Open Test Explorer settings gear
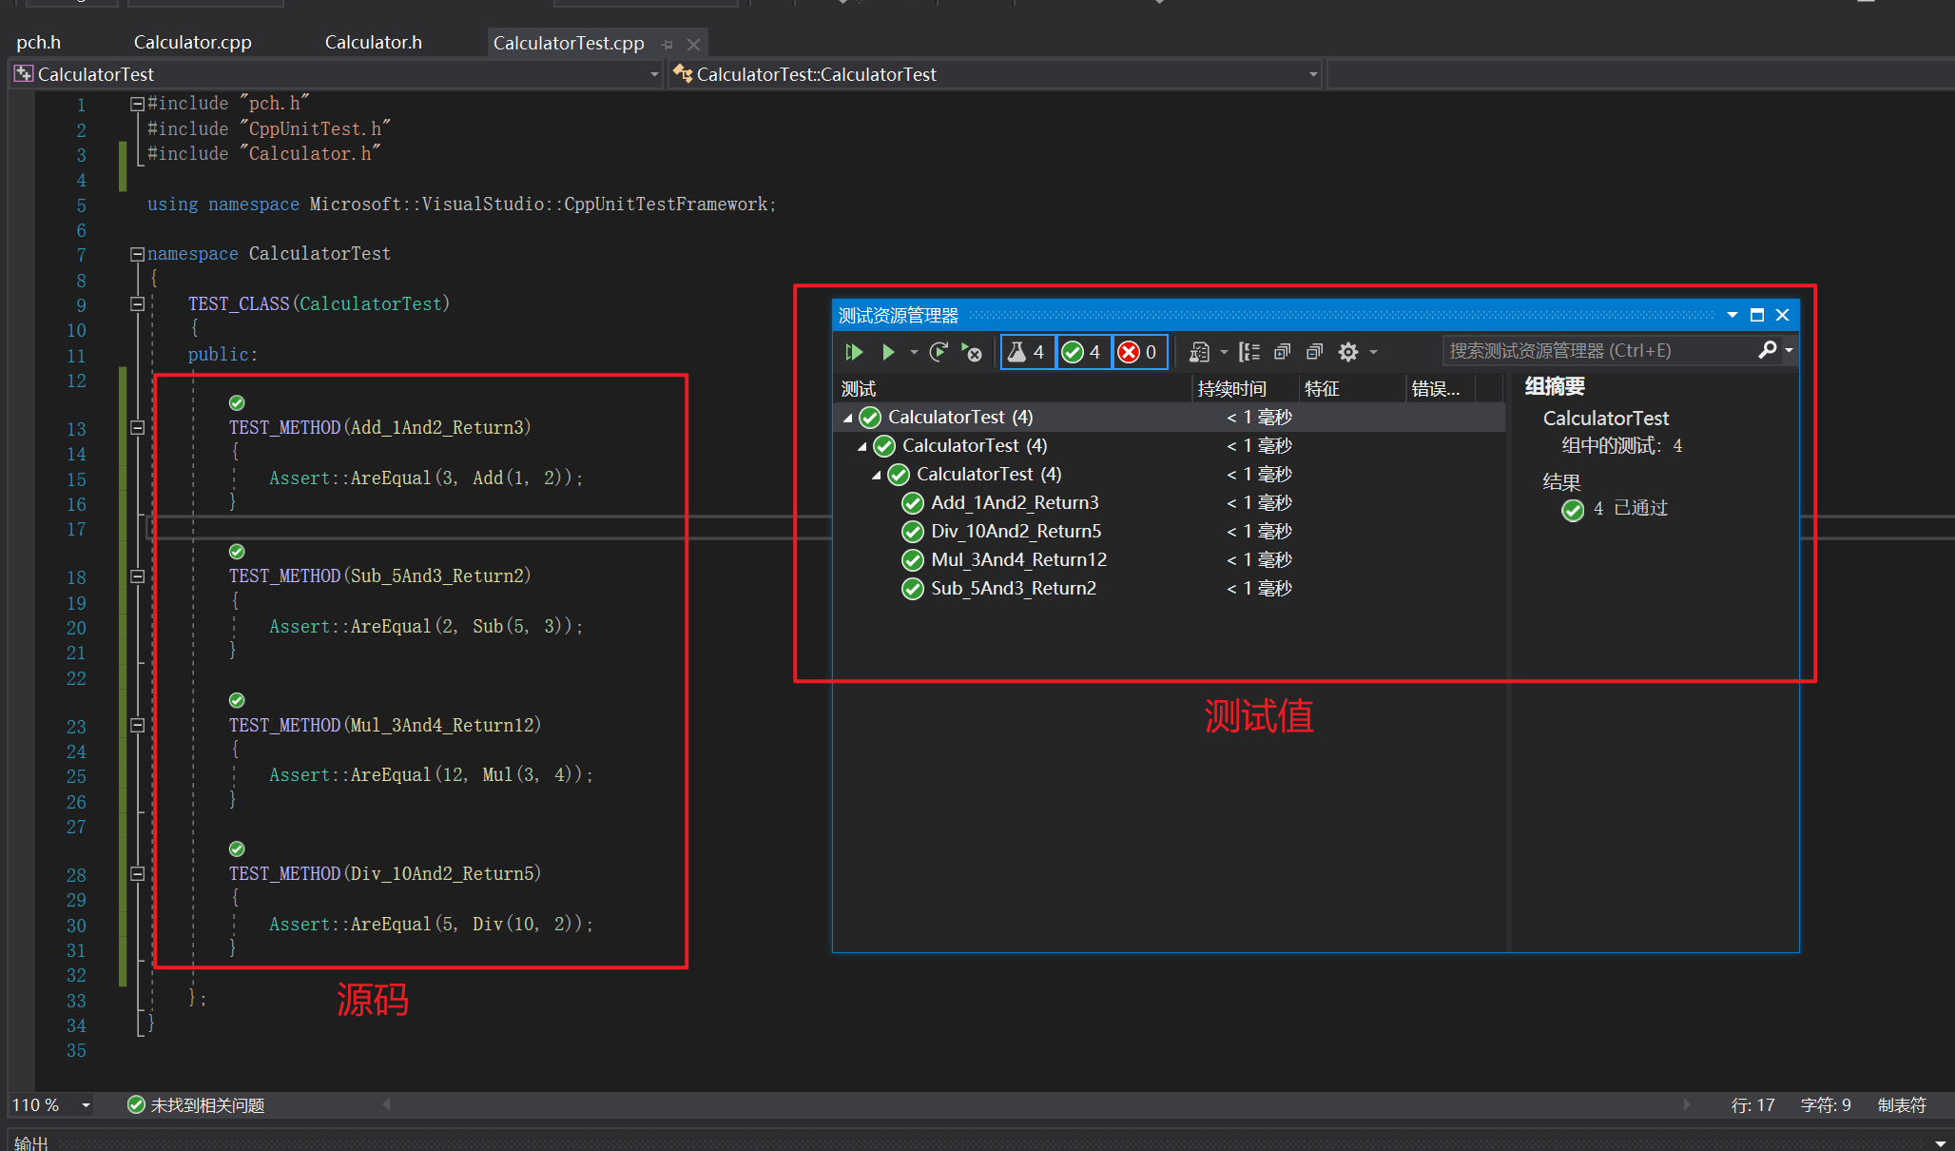The image size is (1955, 1151). (1348, 352)
